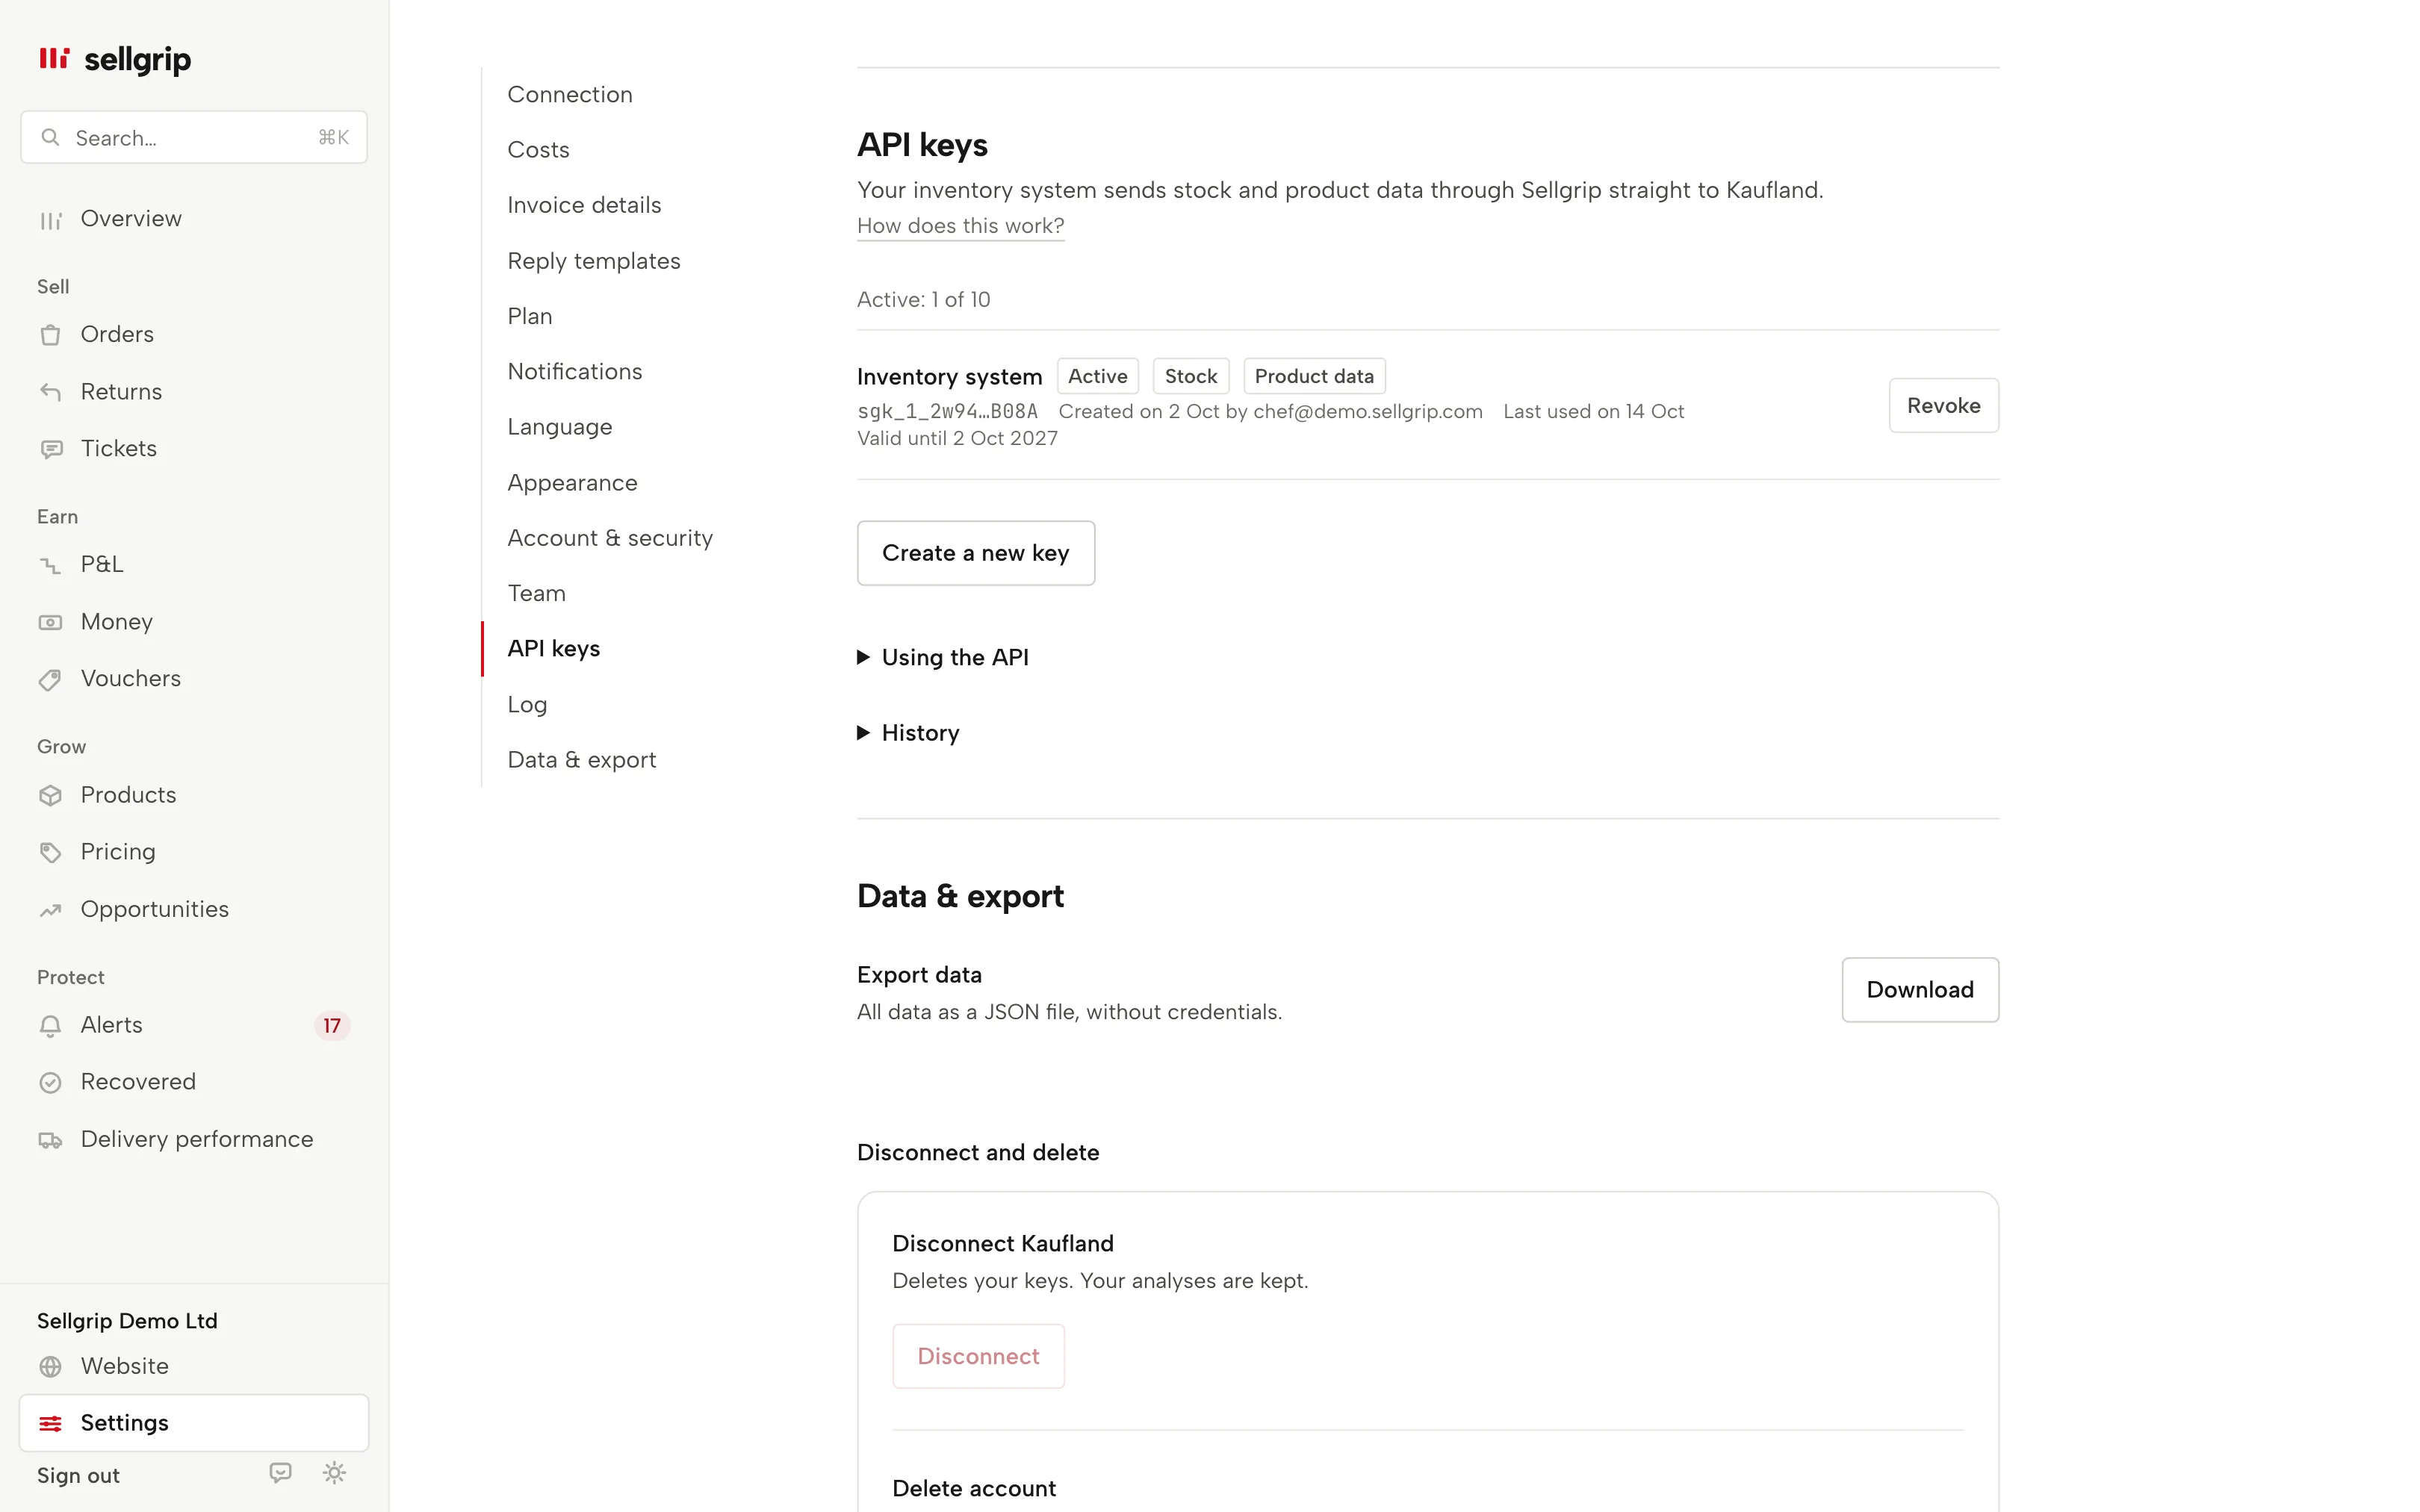
Task: Click the P&L graph icon
Action: [x=50, y=565]
